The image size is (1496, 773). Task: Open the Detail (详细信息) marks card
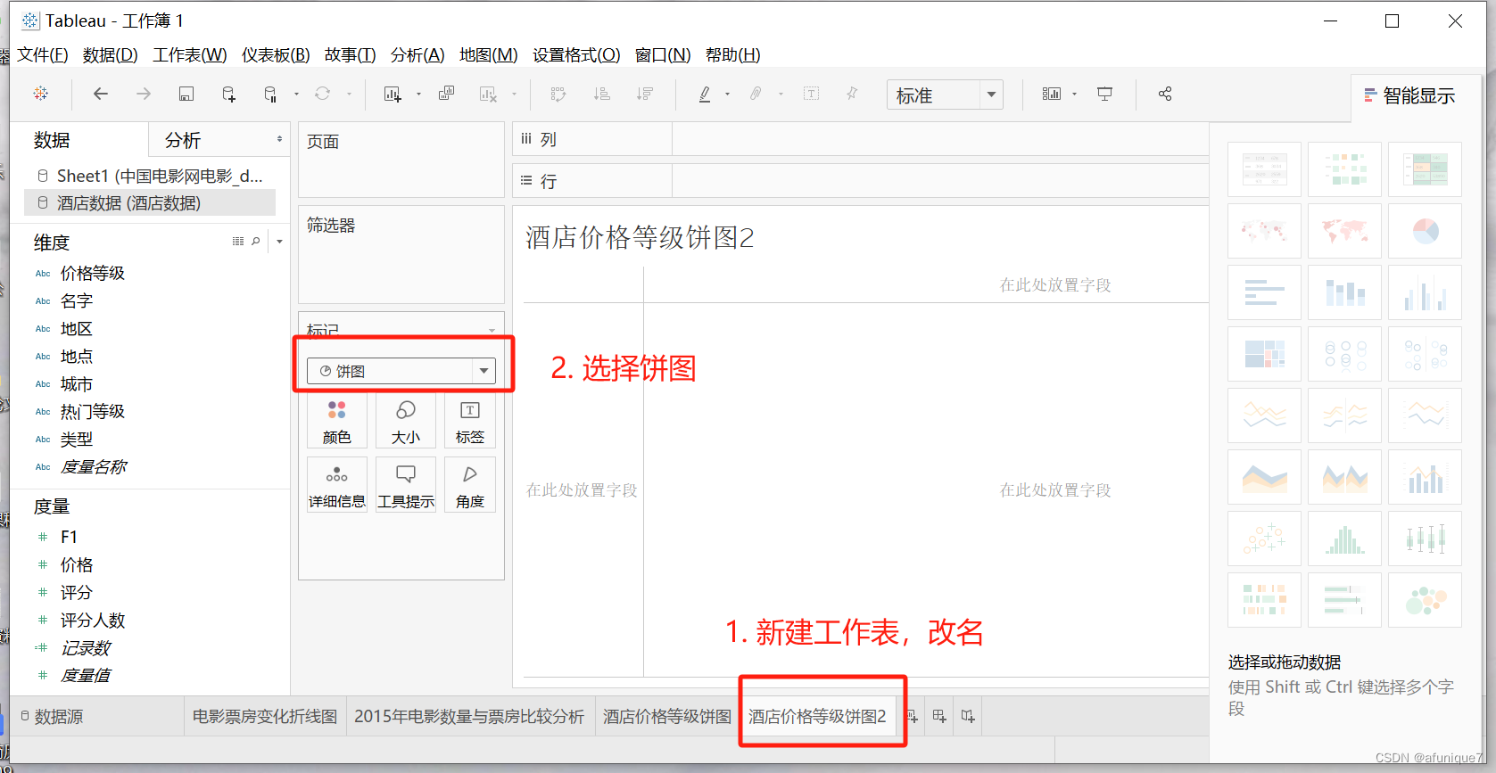pos(337,485)
